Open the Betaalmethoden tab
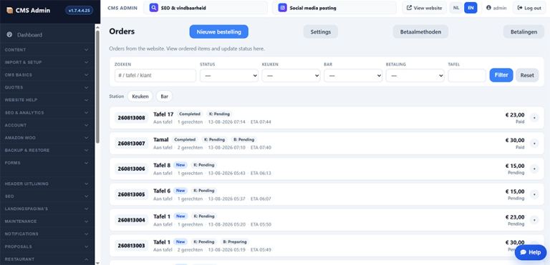This screenshot has width=550, height=265. tap(420, 32)
